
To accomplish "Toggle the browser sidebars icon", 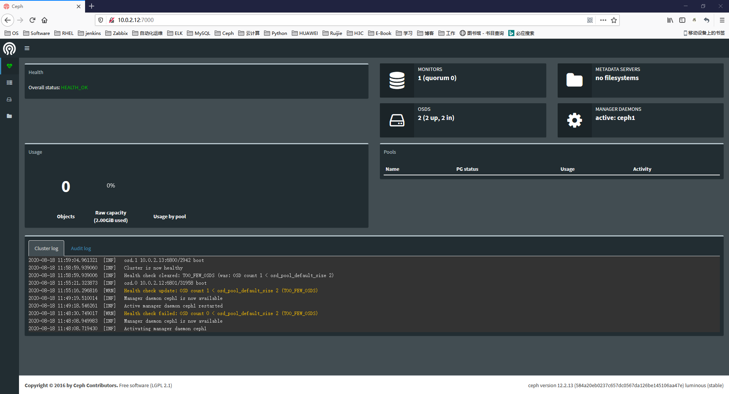I will point(682,20).
